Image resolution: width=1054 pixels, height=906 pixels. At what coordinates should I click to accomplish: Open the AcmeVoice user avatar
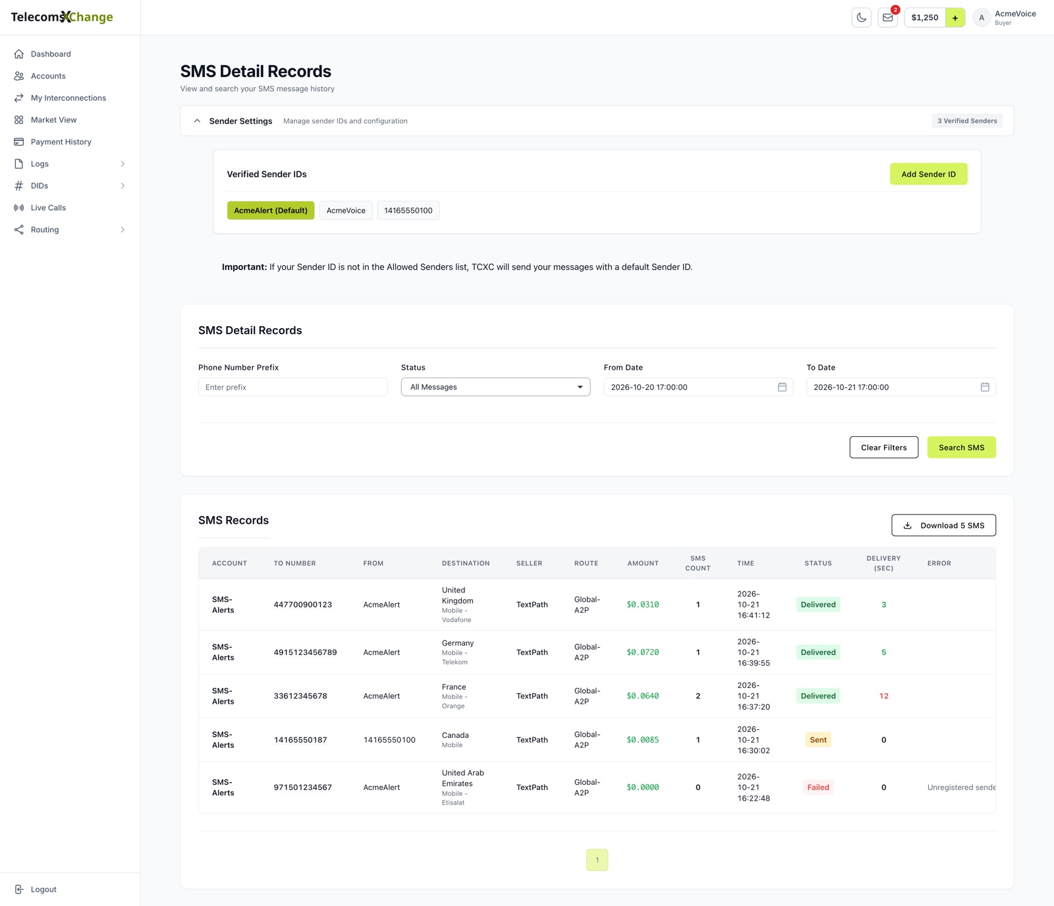coord(982,18)
